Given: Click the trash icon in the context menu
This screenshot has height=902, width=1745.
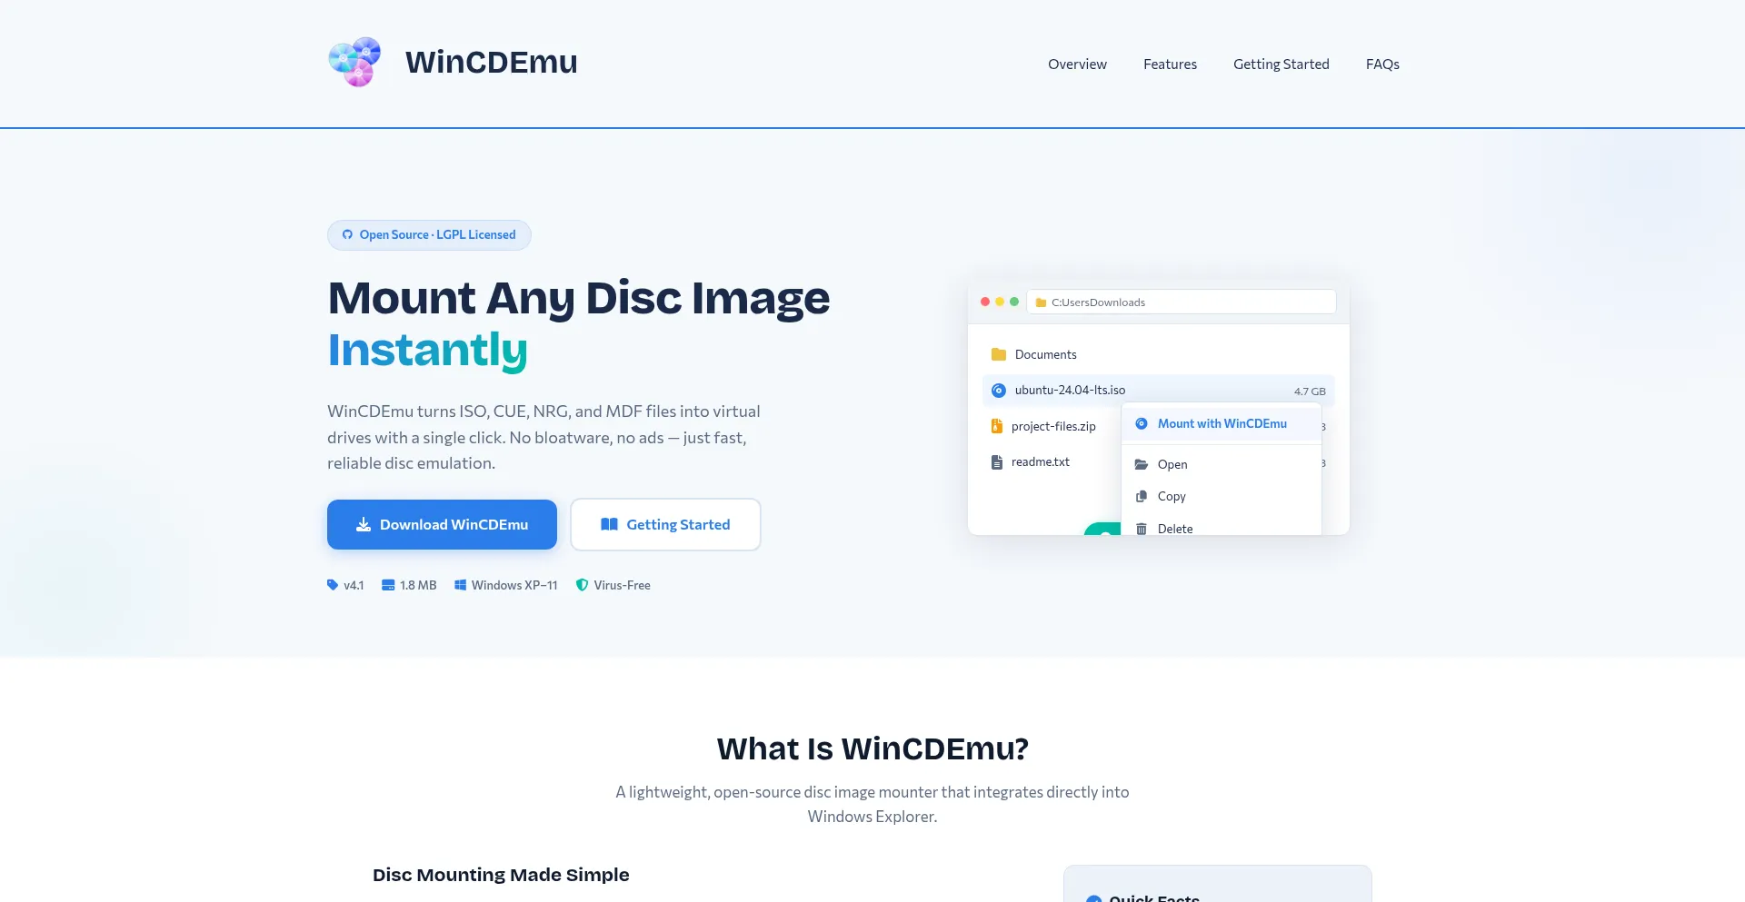Looking at the screenshot, I should pos(1142,529).
